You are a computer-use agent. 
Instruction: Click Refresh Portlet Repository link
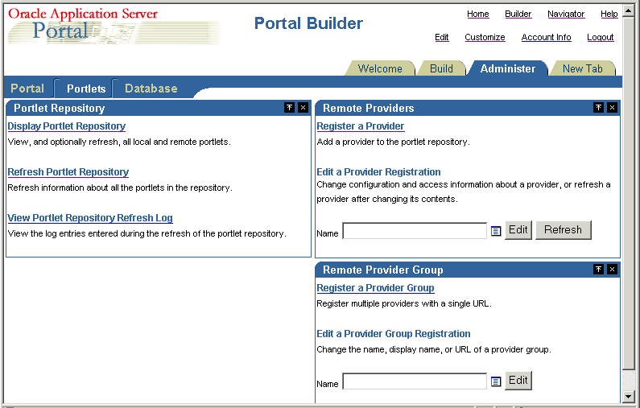click(68, 171)
